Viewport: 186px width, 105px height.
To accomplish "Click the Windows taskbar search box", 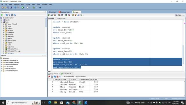I will click(23, 103).
